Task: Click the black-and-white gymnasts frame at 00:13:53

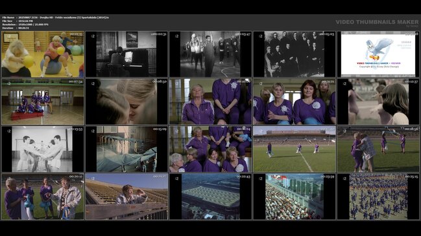Action: (x=43, y=149)
